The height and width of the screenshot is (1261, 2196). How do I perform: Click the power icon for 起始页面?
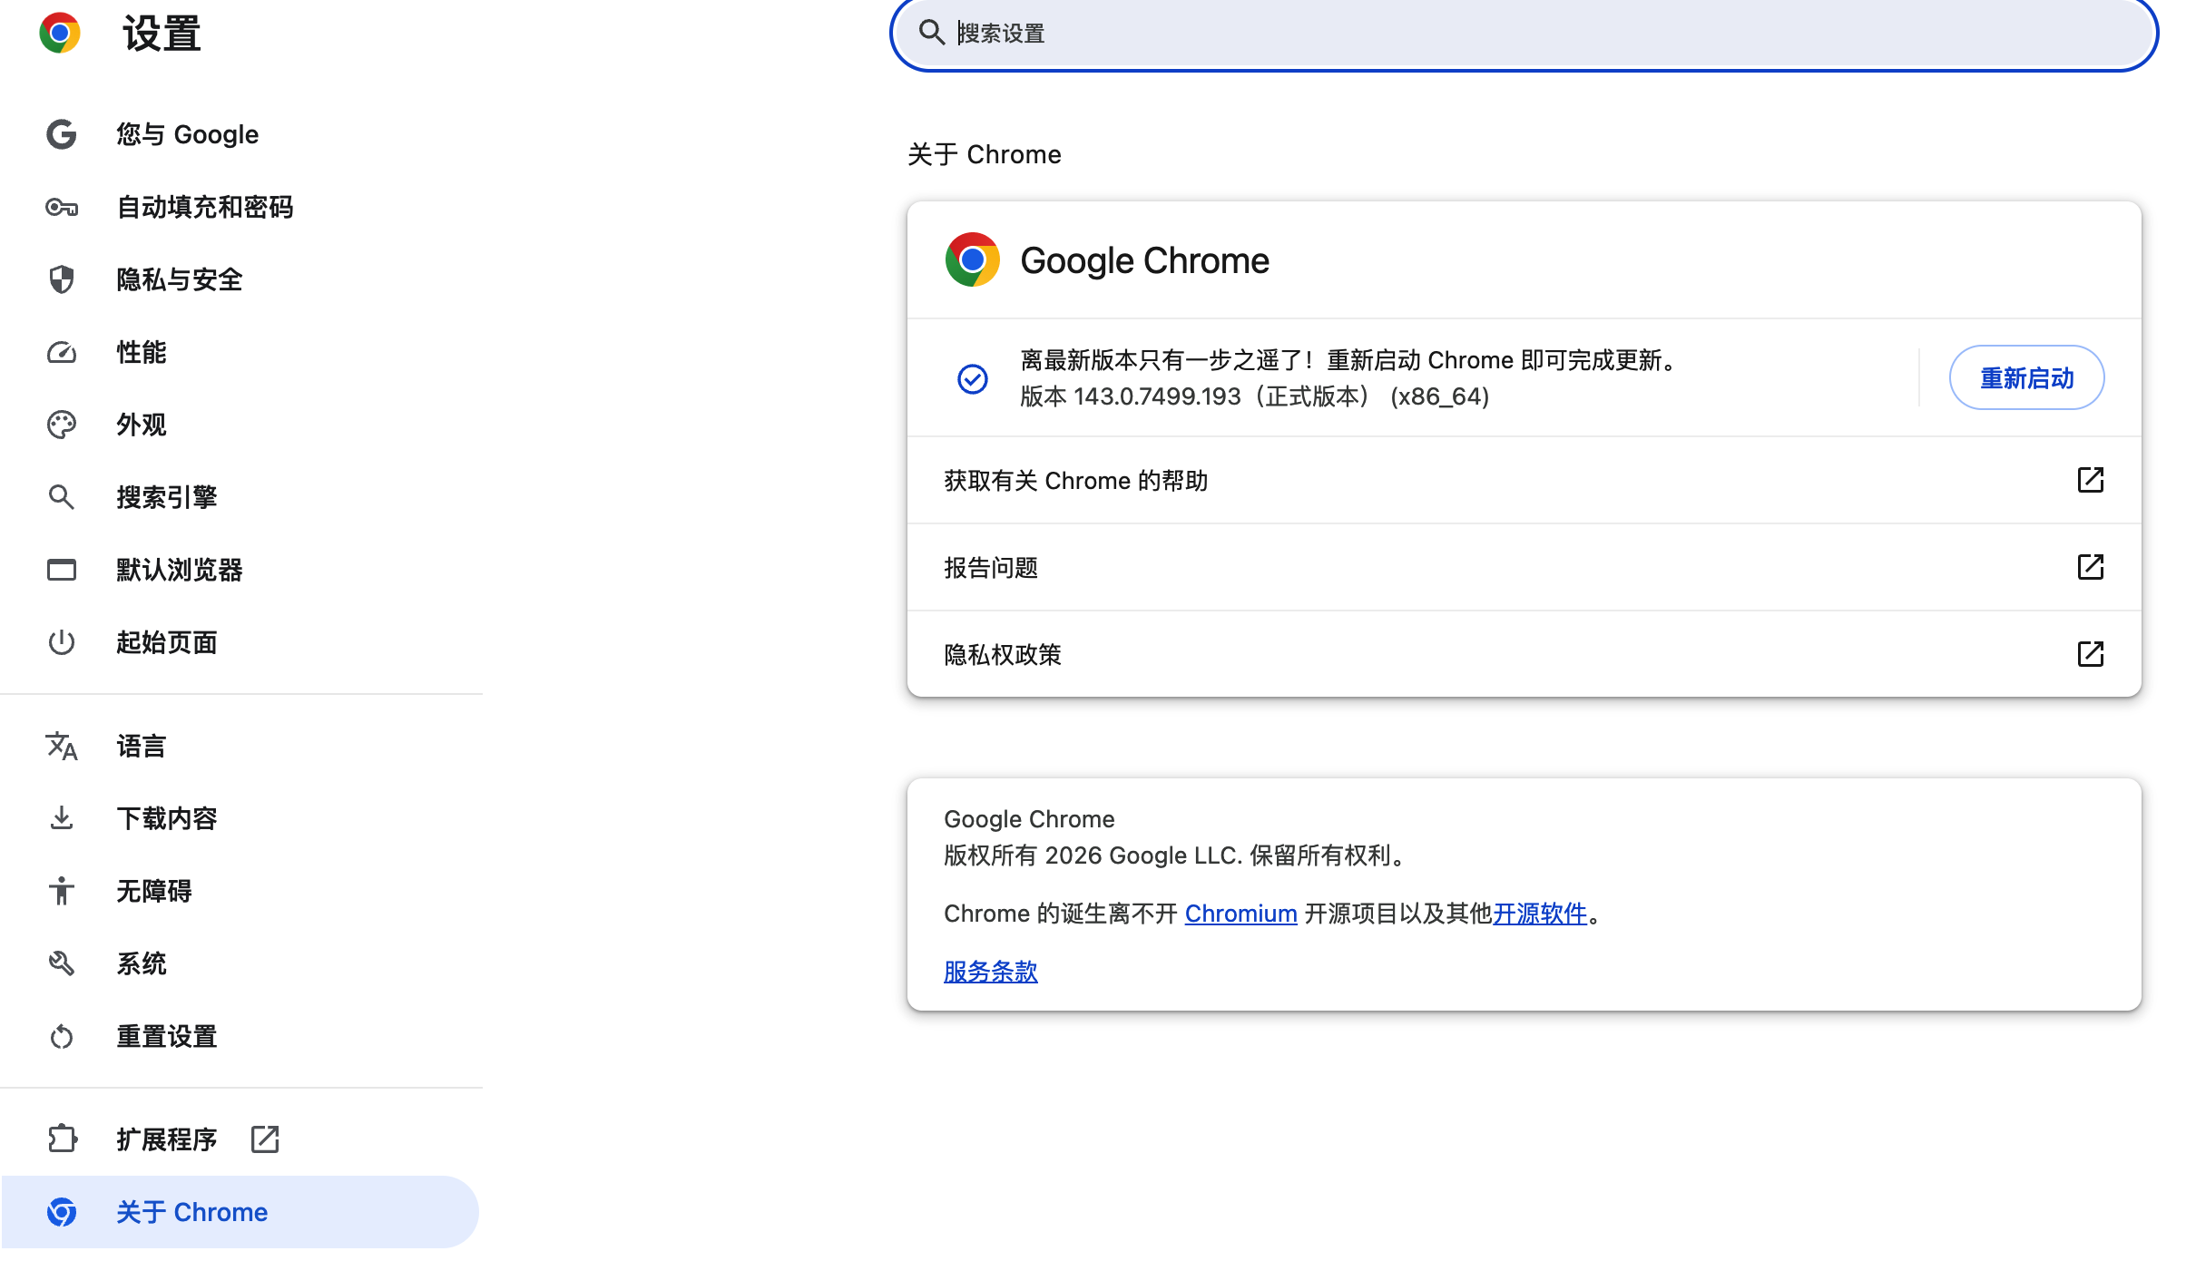click(x=61, y=642)
